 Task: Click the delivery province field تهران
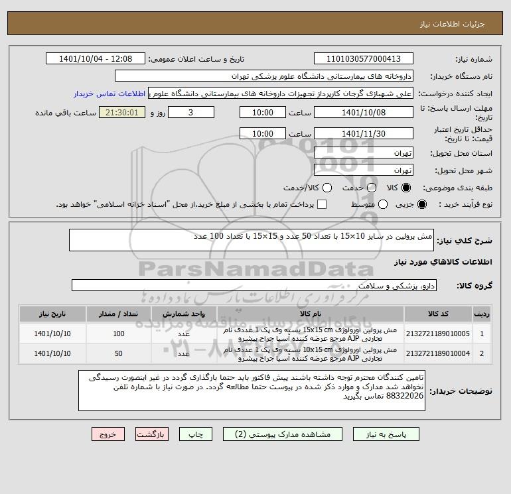click(x=364, y=153)
